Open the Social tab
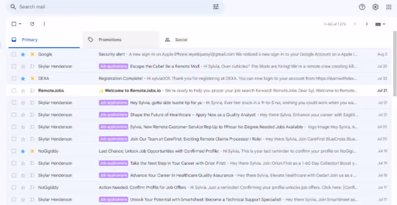397x205 pixels. [198, 40]
